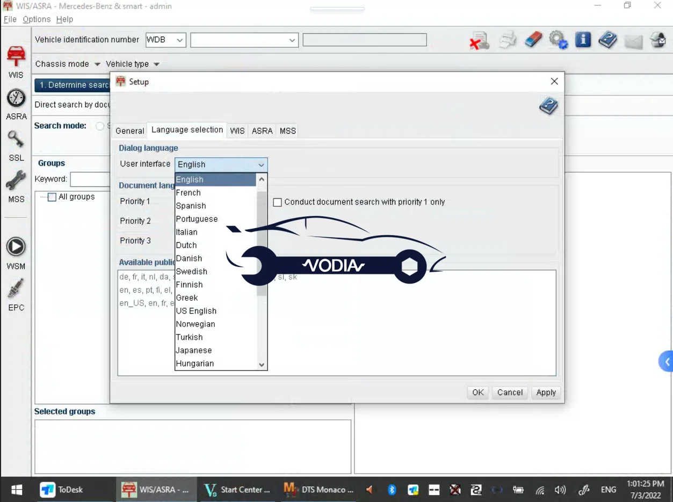Choose Spanish in the language list
This screenshot has width=673, height=502.
coord(216,206)
